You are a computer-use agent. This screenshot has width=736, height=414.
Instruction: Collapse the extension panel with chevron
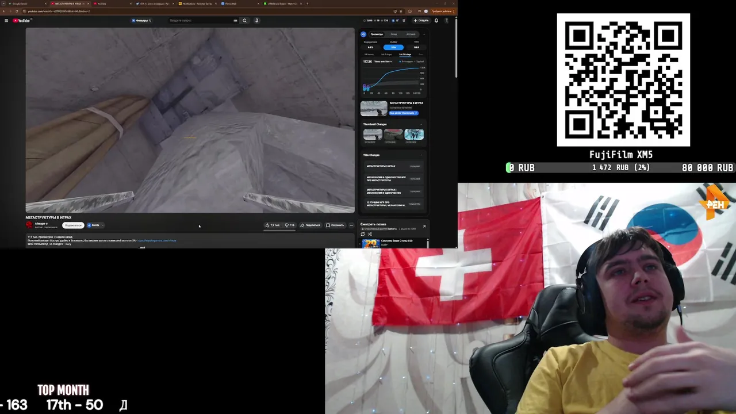tap(424, 34)
